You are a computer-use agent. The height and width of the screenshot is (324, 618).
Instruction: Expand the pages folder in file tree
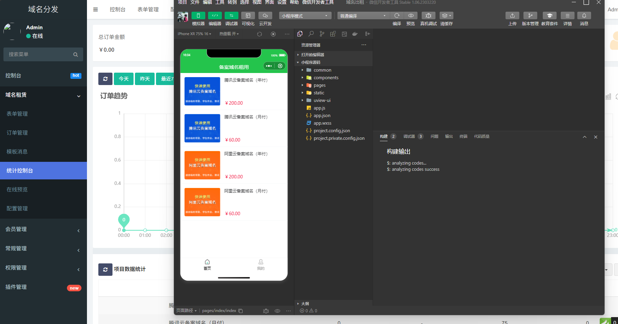(320, 85)
